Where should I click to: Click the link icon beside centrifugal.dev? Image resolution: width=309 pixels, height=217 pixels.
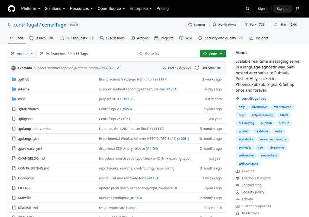[238, 99]
